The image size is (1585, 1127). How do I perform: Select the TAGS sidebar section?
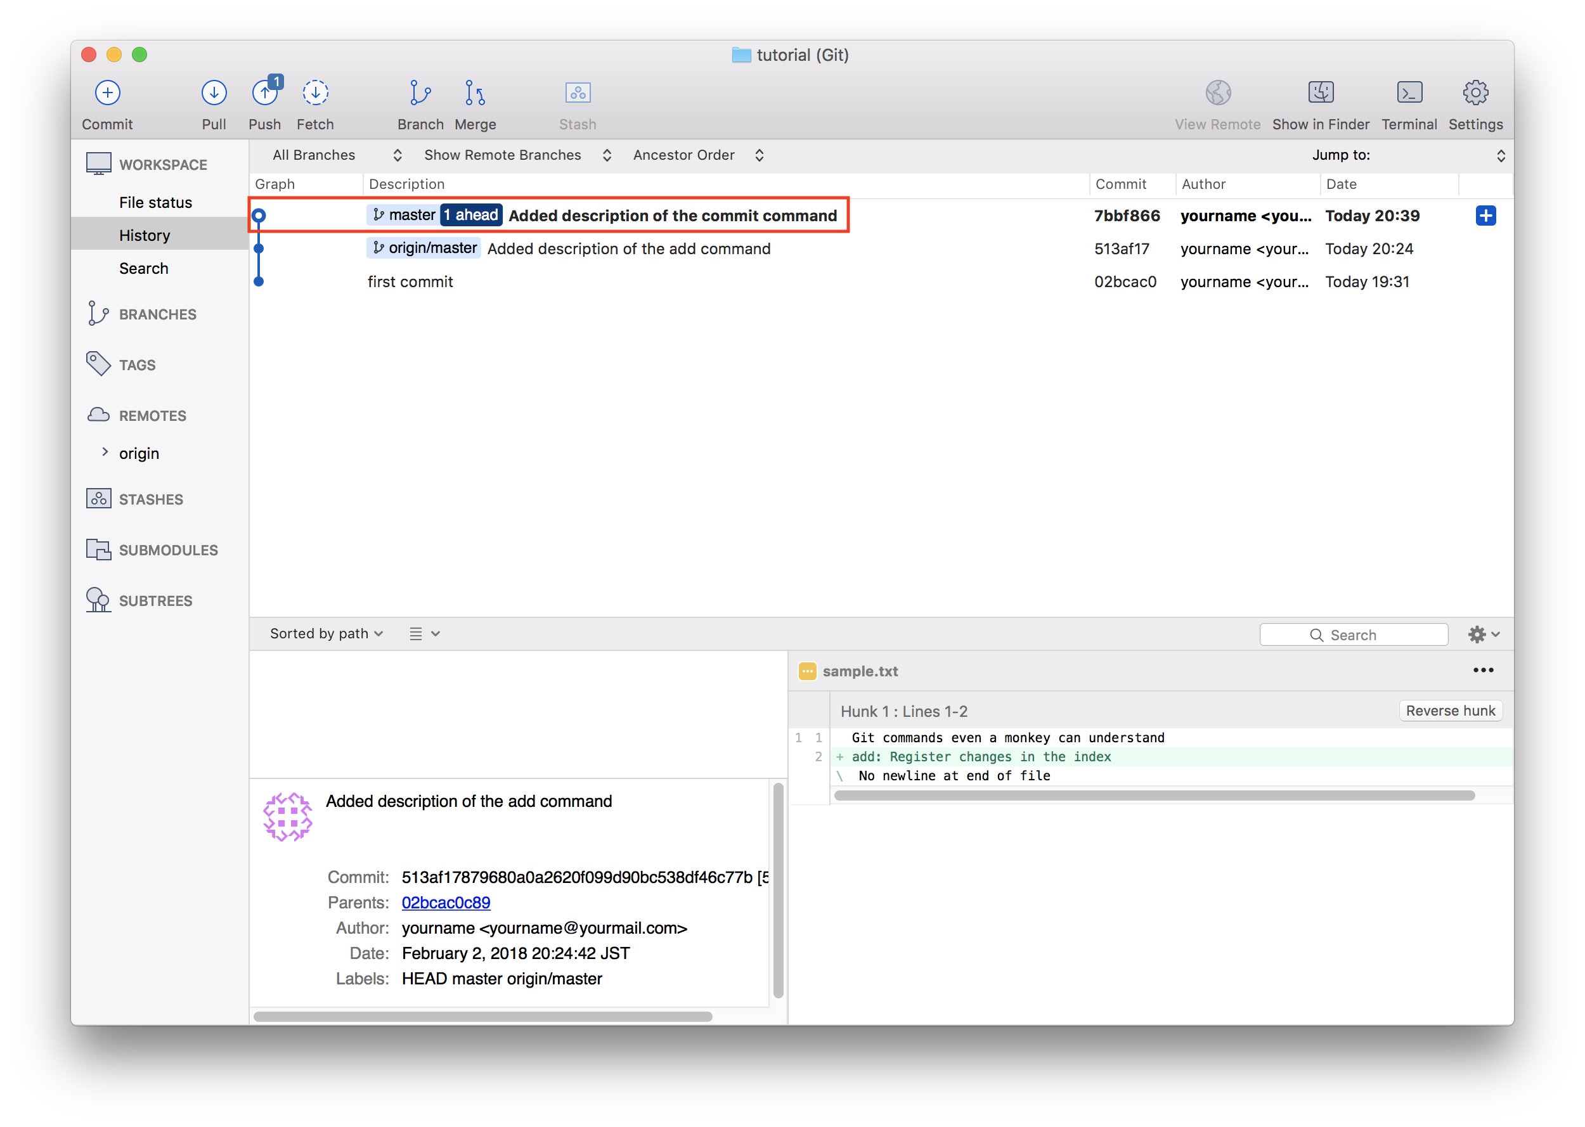[138, 365]
